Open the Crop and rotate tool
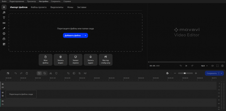The image size is (226, 111). (68, 73)
